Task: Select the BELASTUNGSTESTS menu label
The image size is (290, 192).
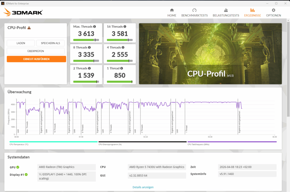Action: [226, 16]
